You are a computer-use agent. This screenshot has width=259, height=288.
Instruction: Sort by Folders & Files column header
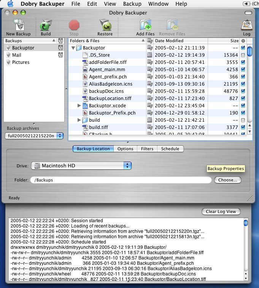107,41
